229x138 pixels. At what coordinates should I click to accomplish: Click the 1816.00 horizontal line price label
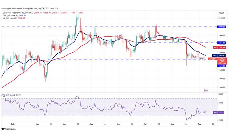click(x=222, y=43)
